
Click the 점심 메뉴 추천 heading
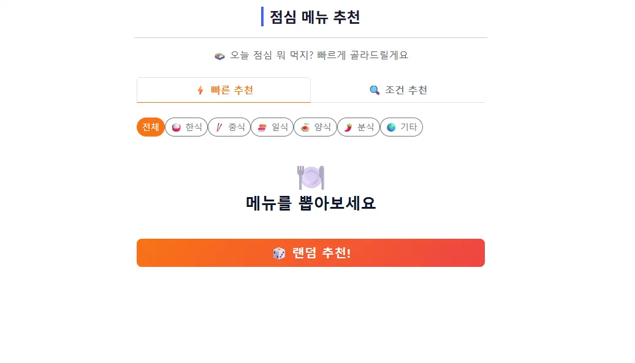click(314, 17)
